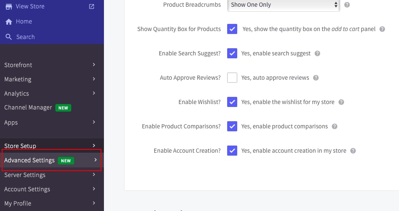
Task: Click the Home house icon
Action: pos(8,22)
